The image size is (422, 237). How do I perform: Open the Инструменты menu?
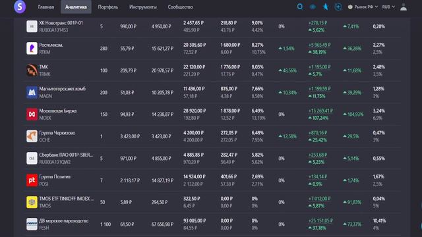[x=143, y=7]
